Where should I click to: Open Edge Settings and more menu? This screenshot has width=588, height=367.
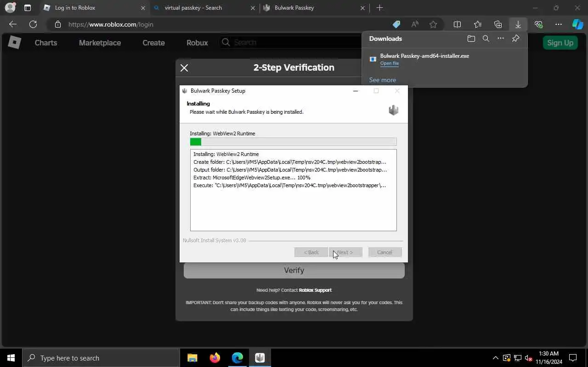[559, 24]
